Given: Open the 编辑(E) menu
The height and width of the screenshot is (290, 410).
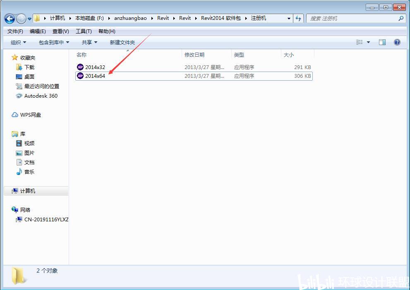Looking at the screenshot, I should point(38,31).
